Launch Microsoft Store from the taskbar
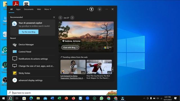The height and width of the screenshot is (101, 180). coord(24,98)
